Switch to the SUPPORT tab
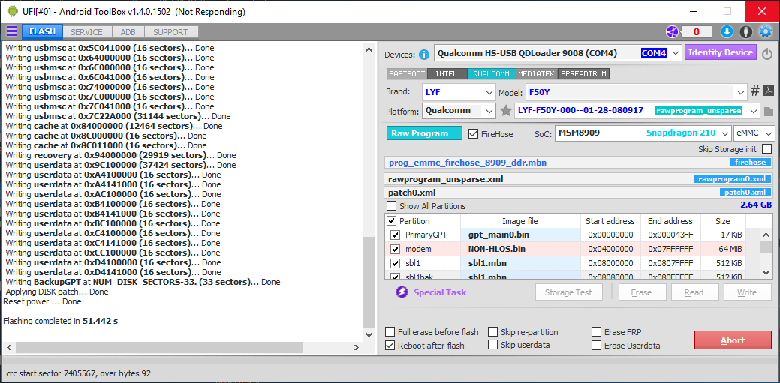This screenshot has width=780, height=383. coord(170,32)
